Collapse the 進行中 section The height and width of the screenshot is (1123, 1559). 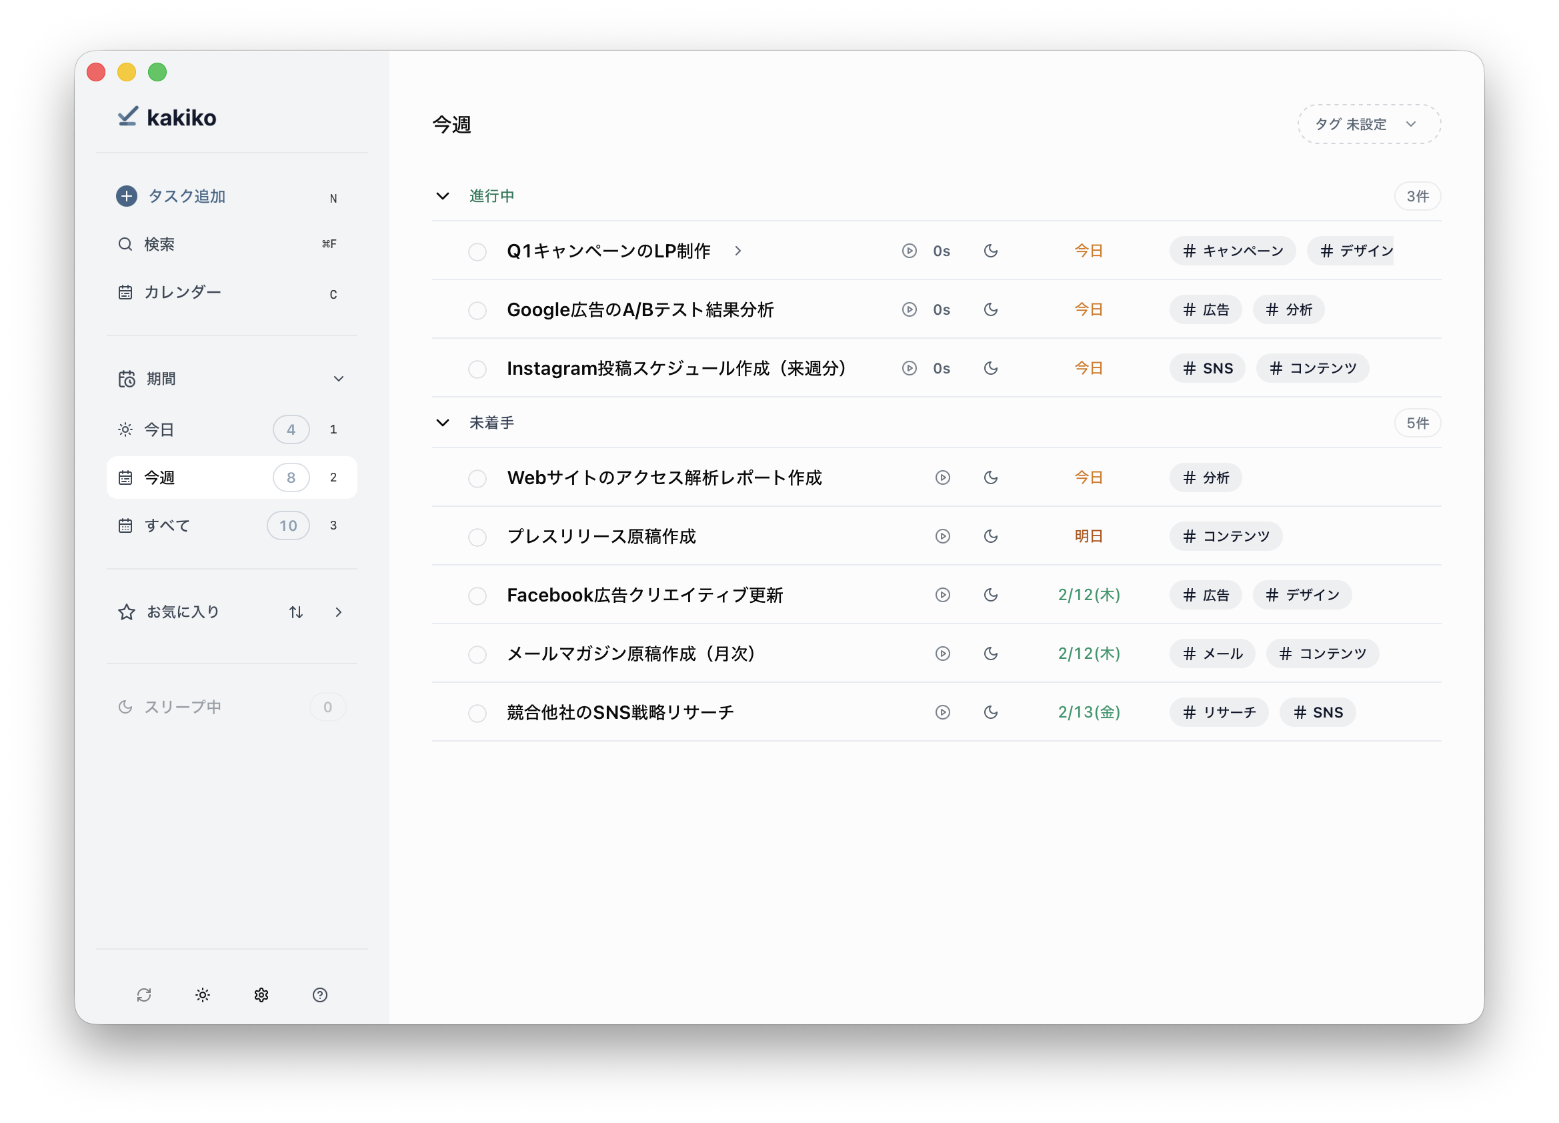(x=443, y=196)
